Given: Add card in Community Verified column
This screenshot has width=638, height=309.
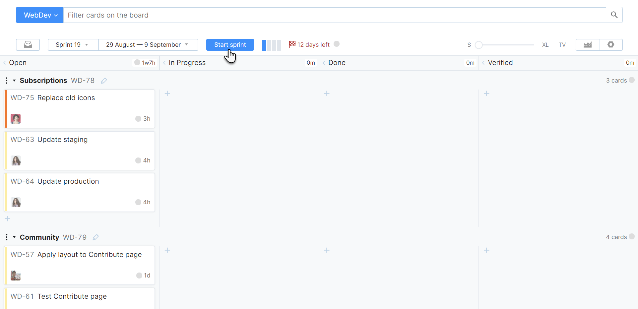Looking at the screenshot, I should [x=487, y=250].
